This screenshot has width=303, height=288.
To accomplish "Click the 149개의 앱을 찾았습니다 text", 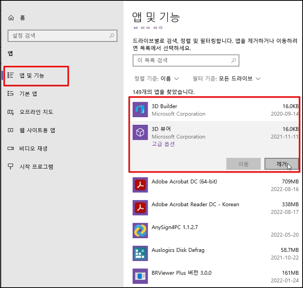I will pyautogui.click(x=163, y=92).
